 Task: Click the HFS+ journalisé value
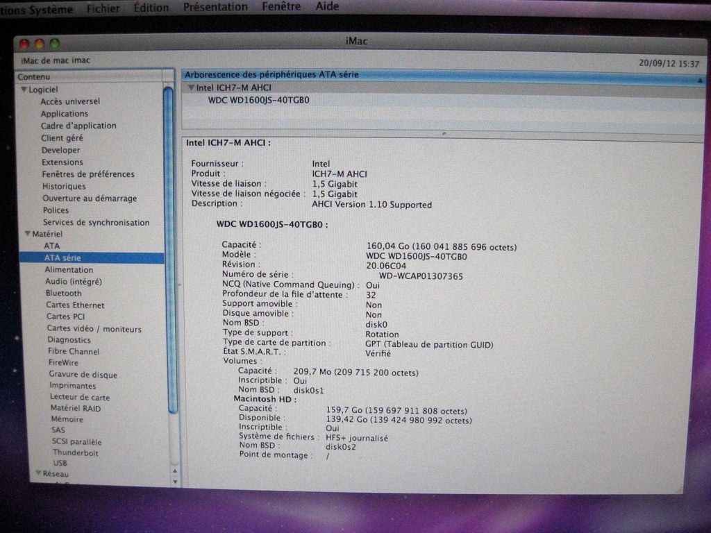click(357, 439)
